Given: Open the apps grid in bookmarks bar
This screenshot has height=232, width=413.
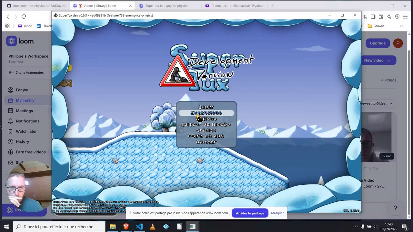Looking at the screenshot, I should [7, 26].
